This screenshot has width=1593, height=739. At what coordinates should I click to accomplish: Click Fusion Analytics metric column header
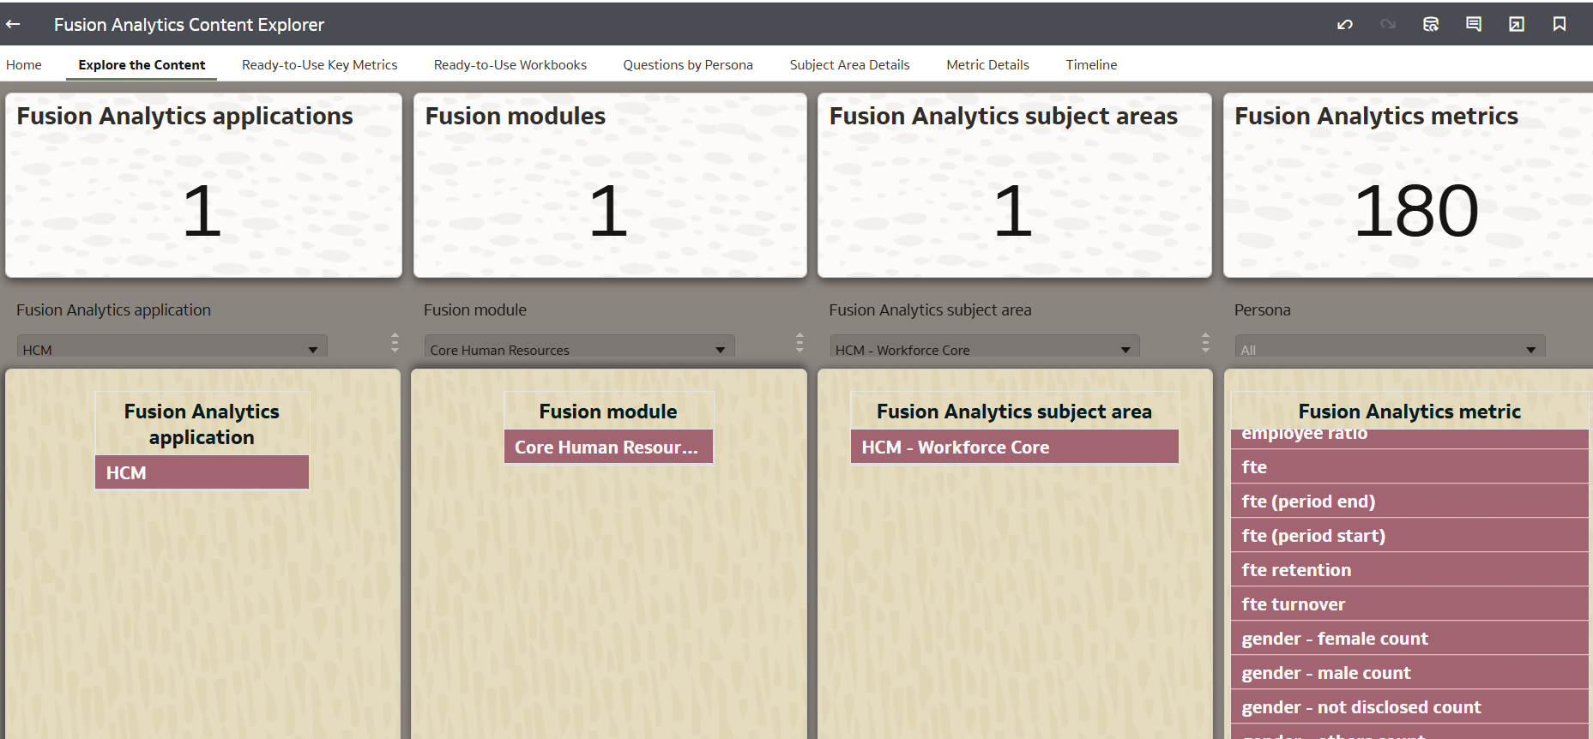point(1409,412)
